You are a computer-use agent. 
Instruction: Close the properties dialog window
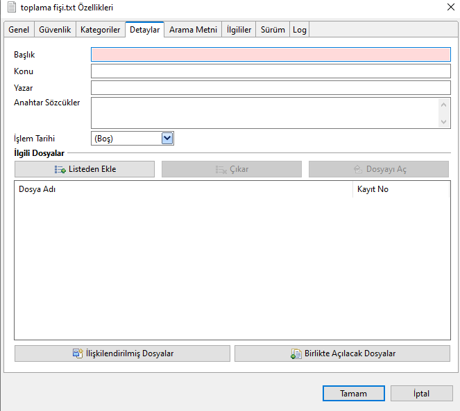click(x=443, y=8)
